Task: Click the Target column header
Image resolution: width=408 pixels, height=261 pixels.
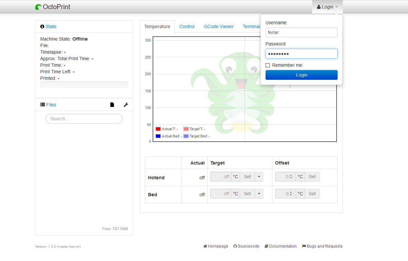Action: (x=217, y=163)
